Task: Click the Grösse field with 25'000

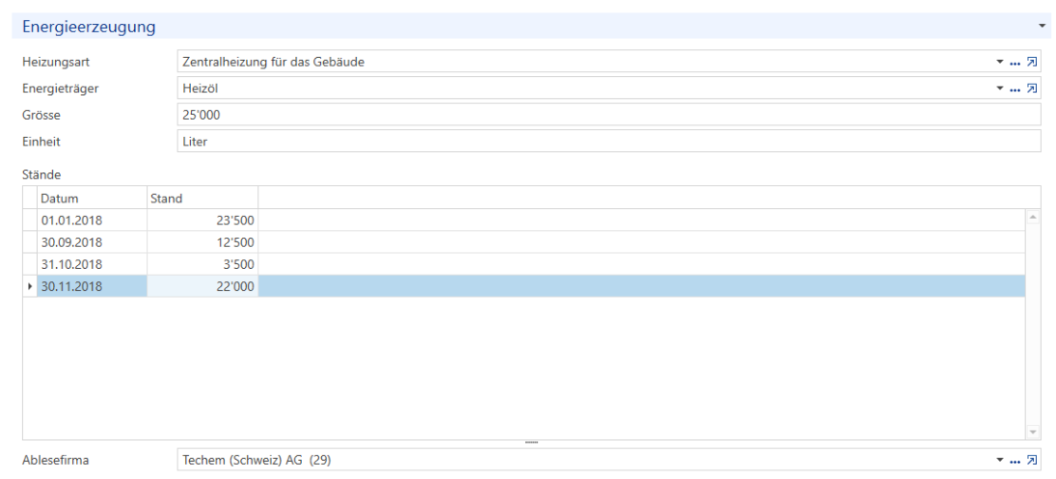Action: point(609,115)
